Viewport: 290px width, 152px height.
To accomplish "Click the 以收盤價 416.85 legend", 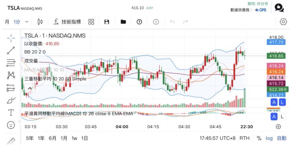I will pos(42,44).
